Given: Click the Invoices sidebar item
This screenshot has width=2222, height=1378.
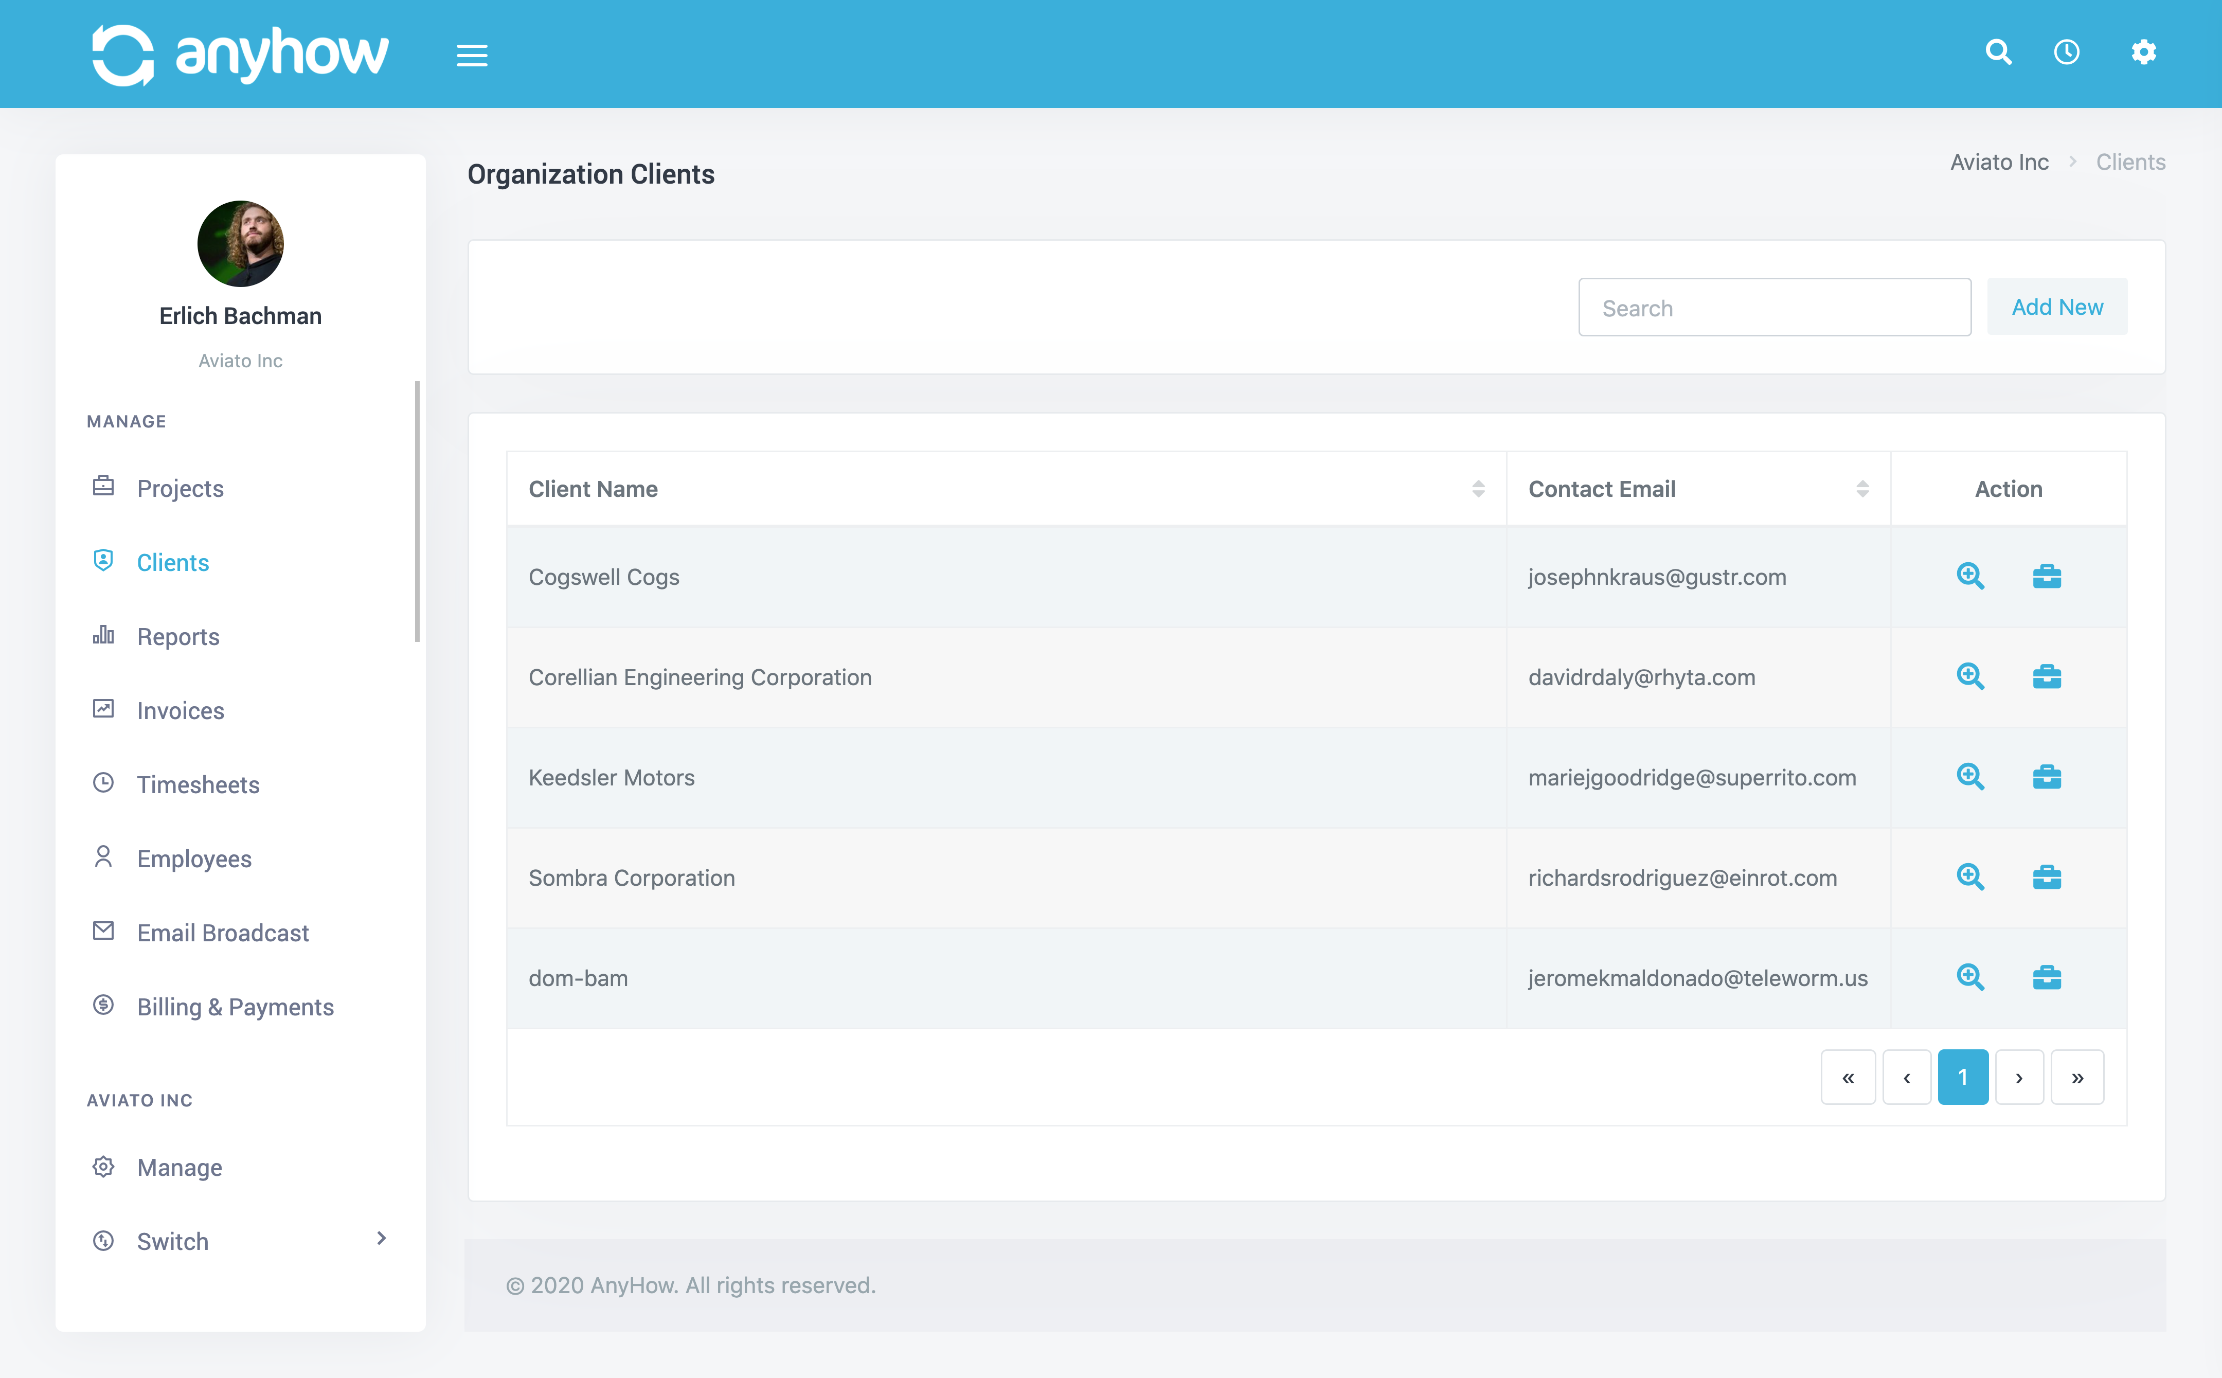Looking at the screenshot, I should tap(181, 710).
